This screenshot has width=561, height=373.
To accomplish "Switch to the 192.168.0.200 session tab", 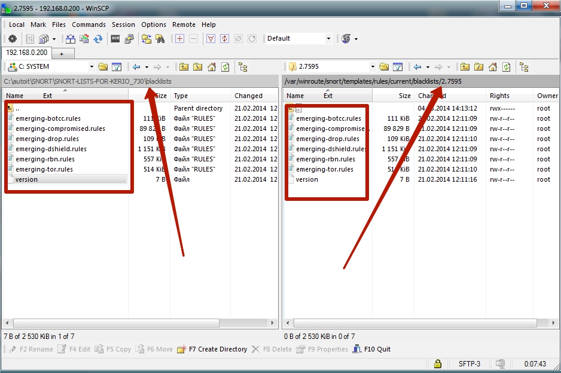I will 28,53.
